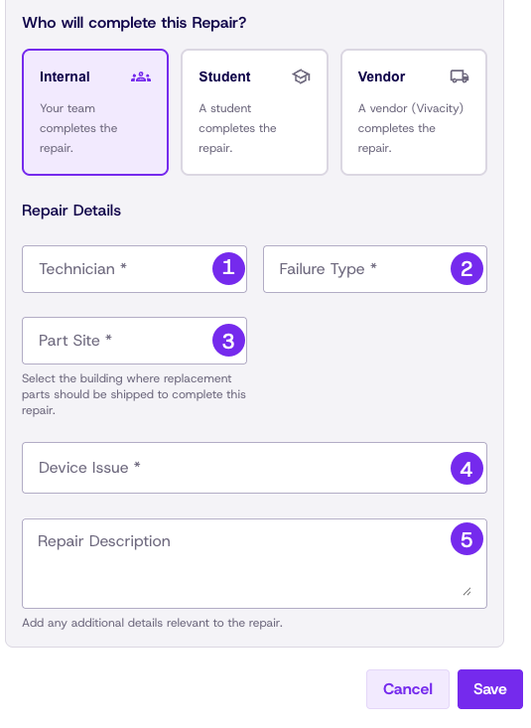Click the purple number 2 badge
Screen dimensions: 531x728
[x=466, y=268]
